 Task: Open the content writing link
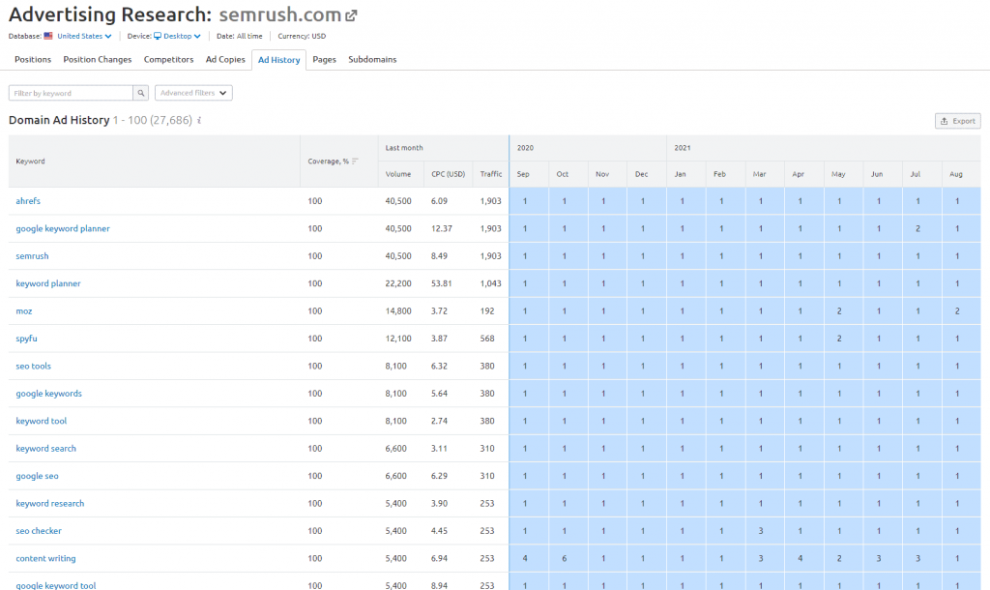click(x=45, y=558)
